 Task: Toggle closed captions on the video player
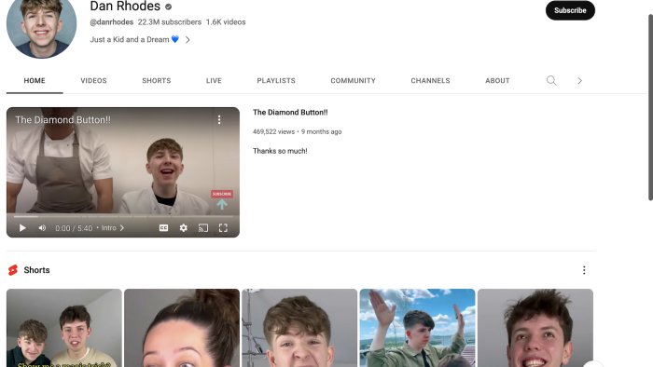(x=163, y=228)
